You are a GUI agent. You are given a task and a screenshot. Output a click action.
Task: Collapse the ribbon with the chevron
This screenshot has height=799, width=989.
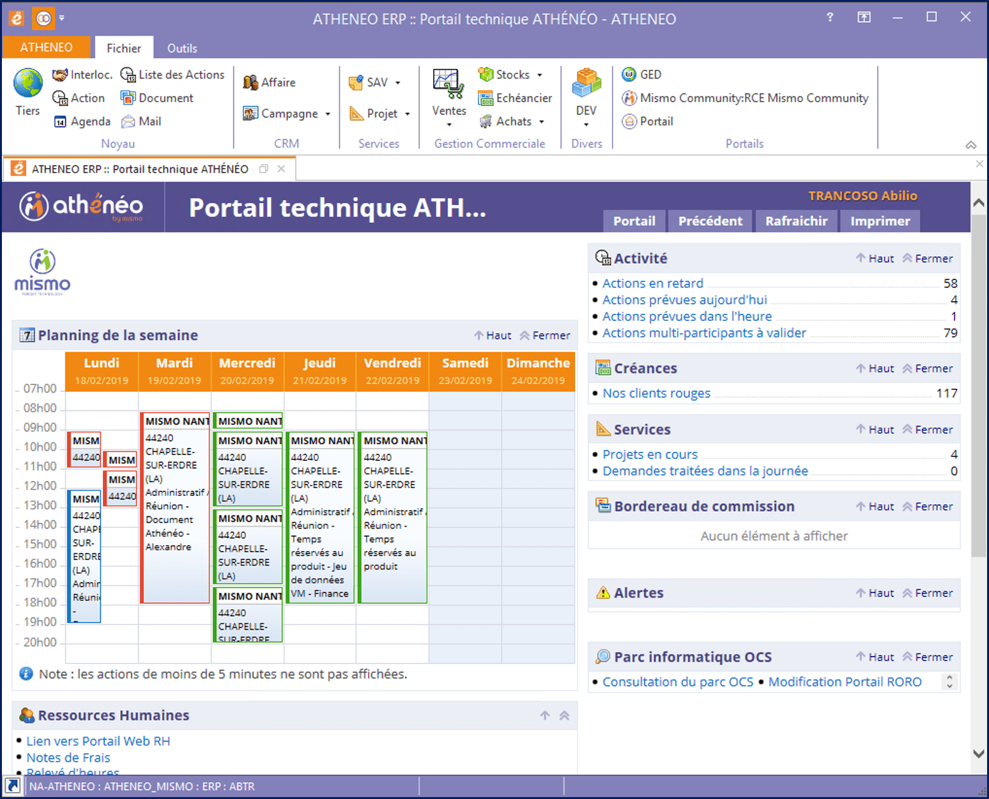pos(971,145)
